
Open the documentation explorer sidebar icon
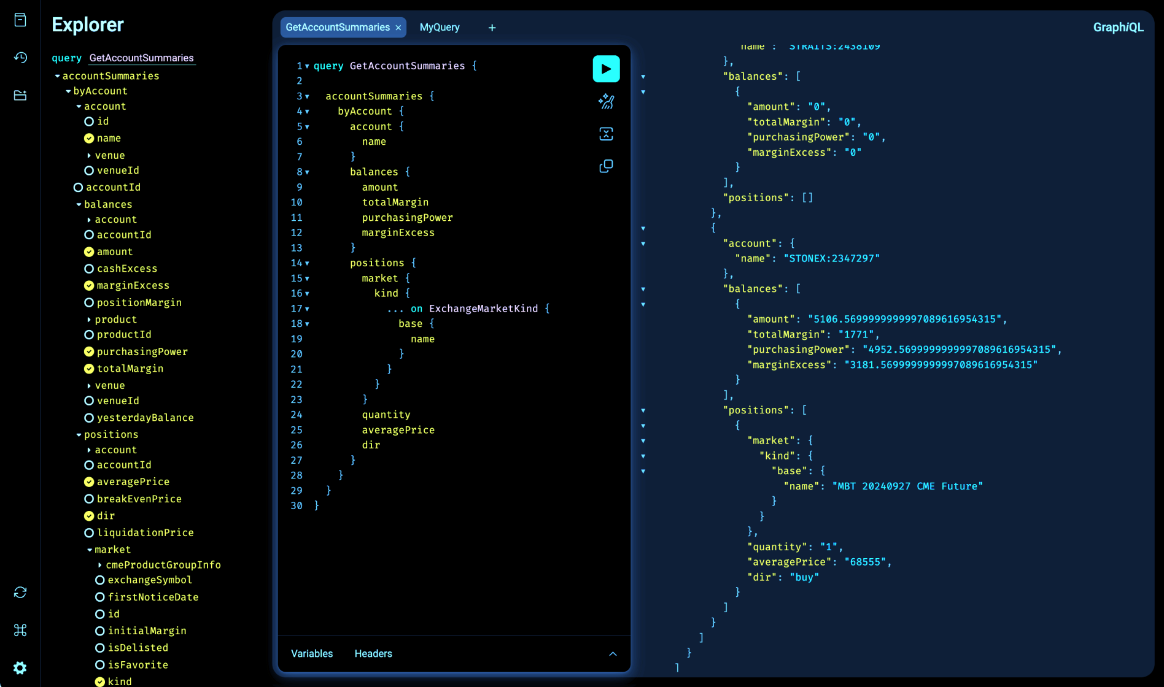20,20
